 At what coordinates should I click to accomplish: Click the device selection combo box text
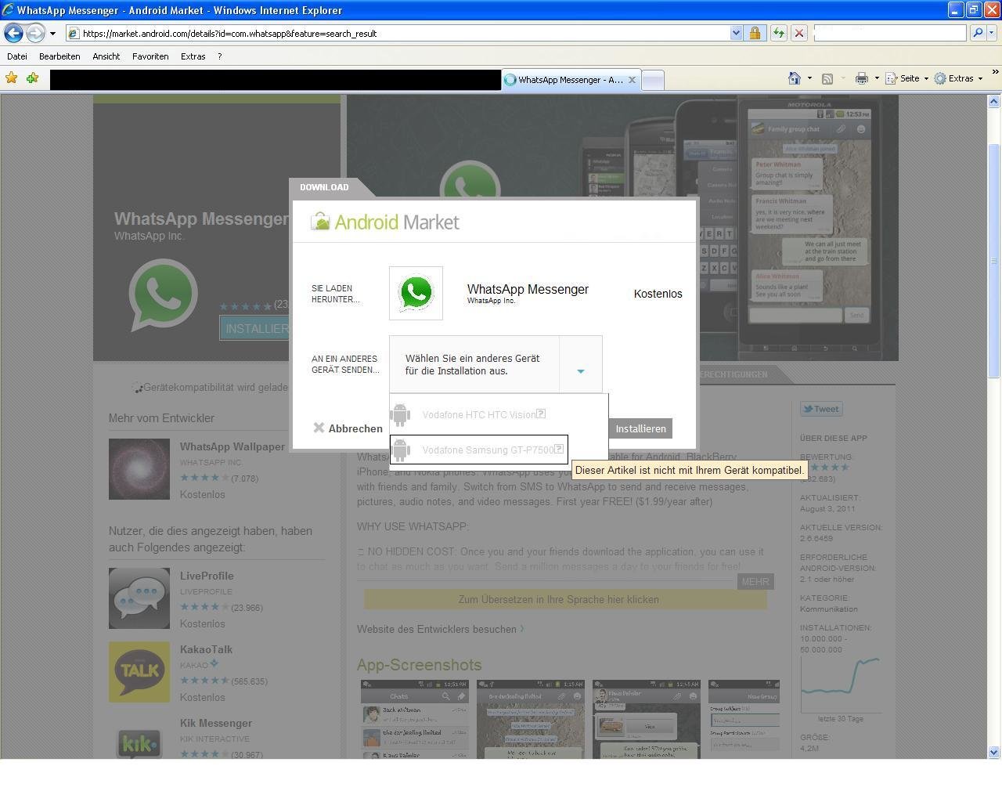coord(474,365)
